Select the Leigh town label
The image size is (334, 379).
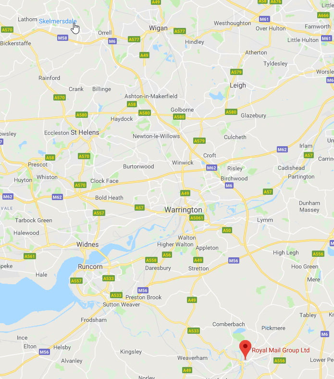click(x=238, y=85)
